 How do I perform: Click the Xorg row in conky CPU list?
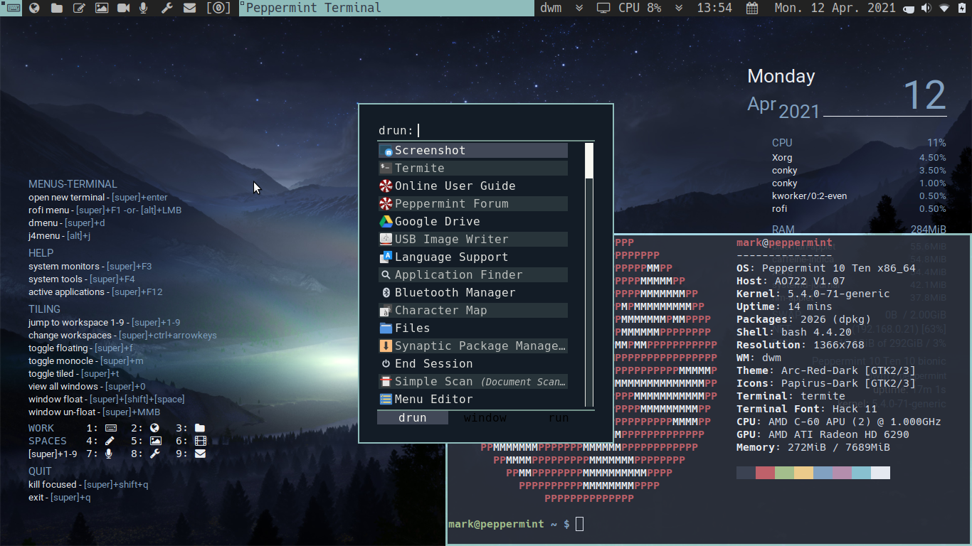coord(859,158)
